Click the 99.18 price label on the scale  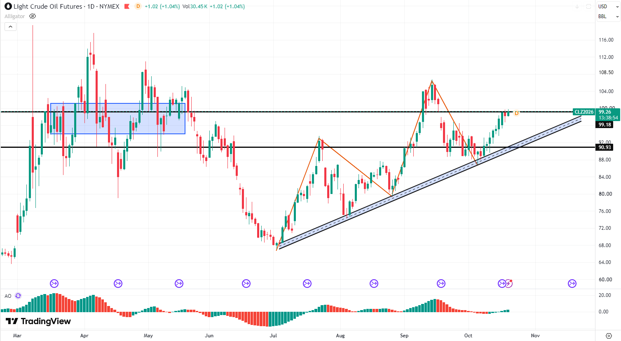tap(605, 125)
